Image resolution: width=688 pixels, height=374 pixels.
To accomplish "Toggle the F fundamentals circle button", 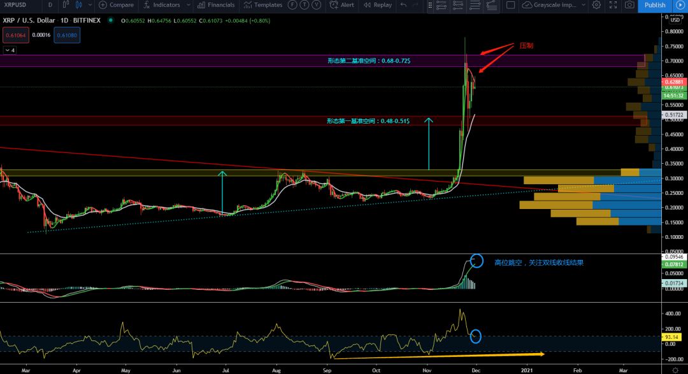I will click(x=291, y=5).
